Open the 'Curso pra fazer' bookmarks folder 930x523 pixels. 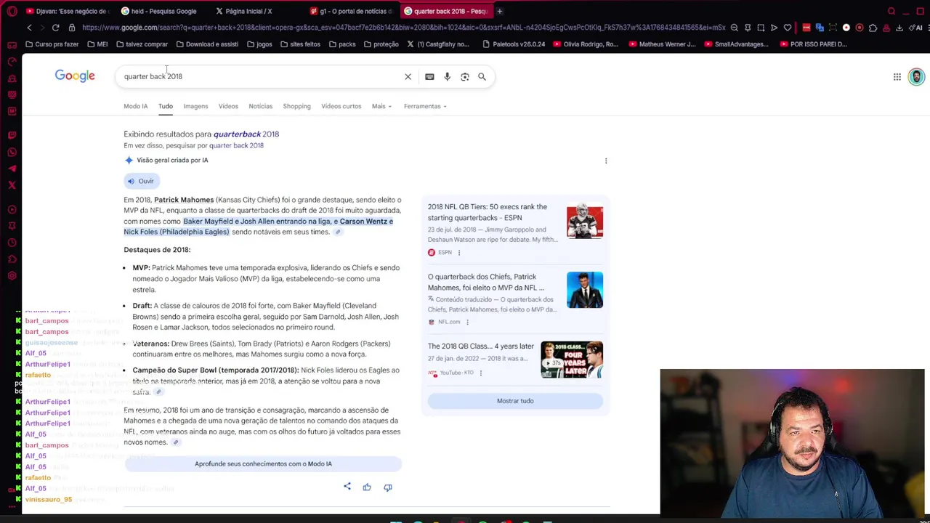click(x=52, y=44)
